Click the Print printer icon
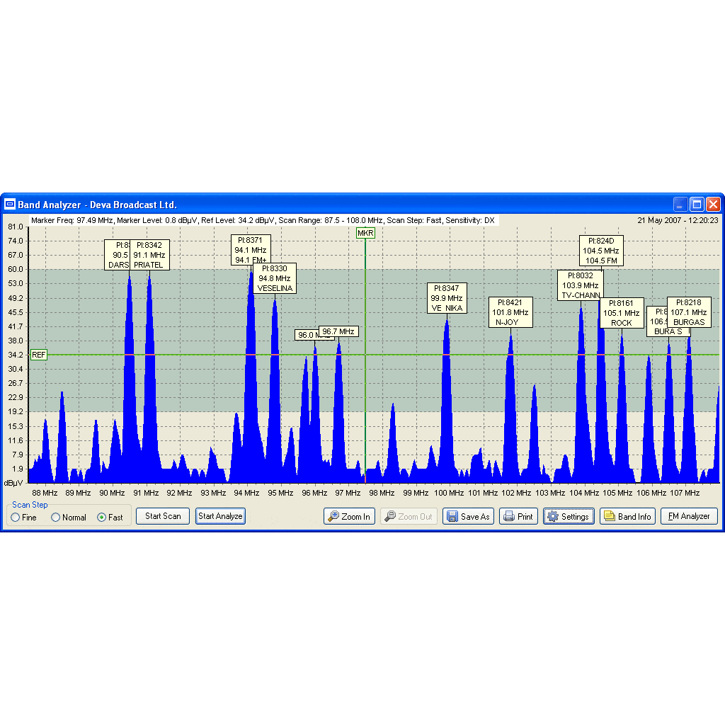The image size is (725, 725). pyautogui.click(x=508, y=517)
